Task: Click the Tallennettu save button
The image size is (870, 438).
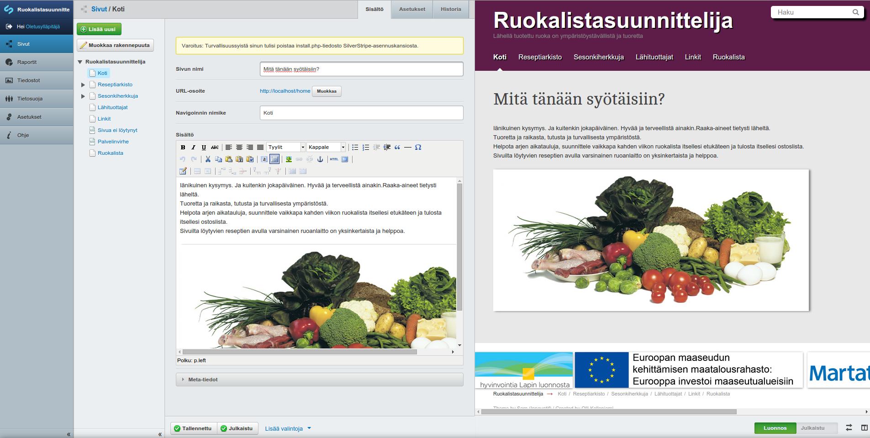Action: click(194, 428)
